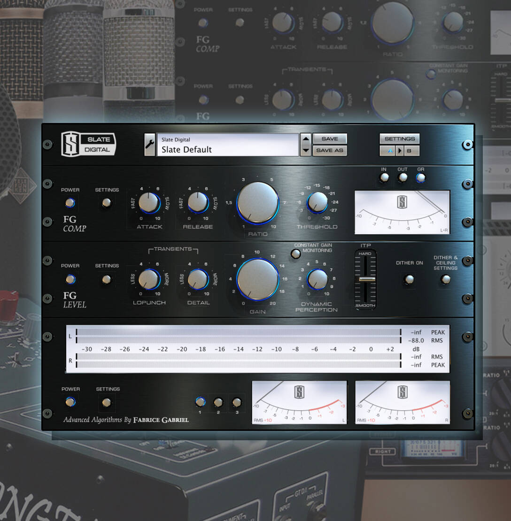This screenshot has height=521, width=511.
Task: Click the Slate Digital logo
Action: pos(88,144)
